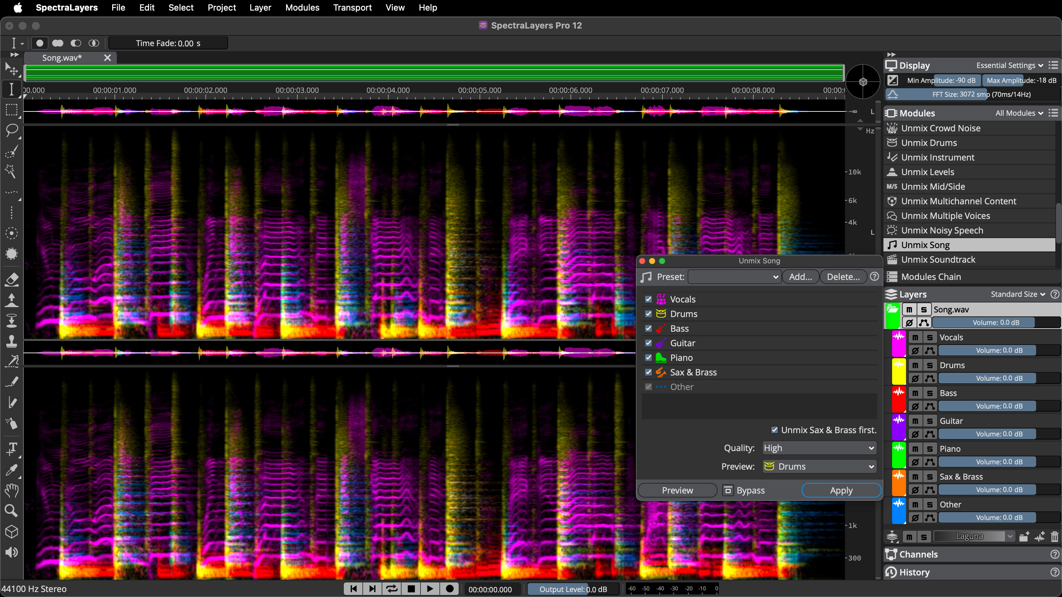The image size is (1062, 597).
Task: Uncheck the Vocals stem checkbox
Action: (x=648, y=299)
